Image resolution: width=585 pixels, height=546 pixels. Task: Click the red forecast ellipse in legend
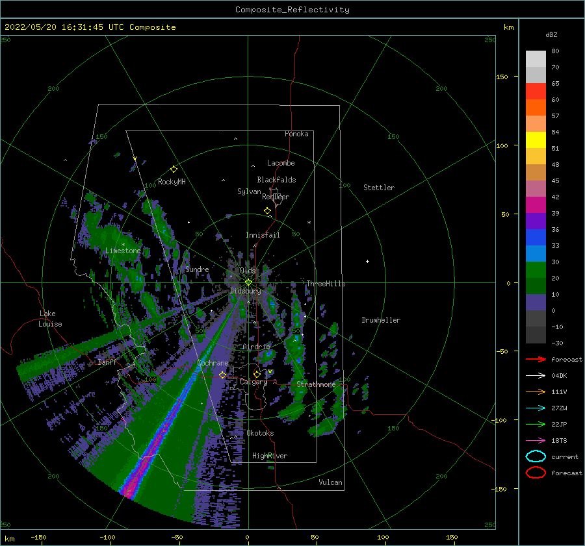click(536, 473)
